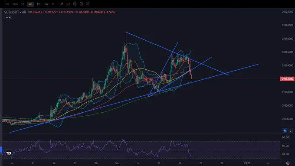Click the RSI 40.00 axis level
This screenshot has height=166, width=295.
[x=285, y=154]
